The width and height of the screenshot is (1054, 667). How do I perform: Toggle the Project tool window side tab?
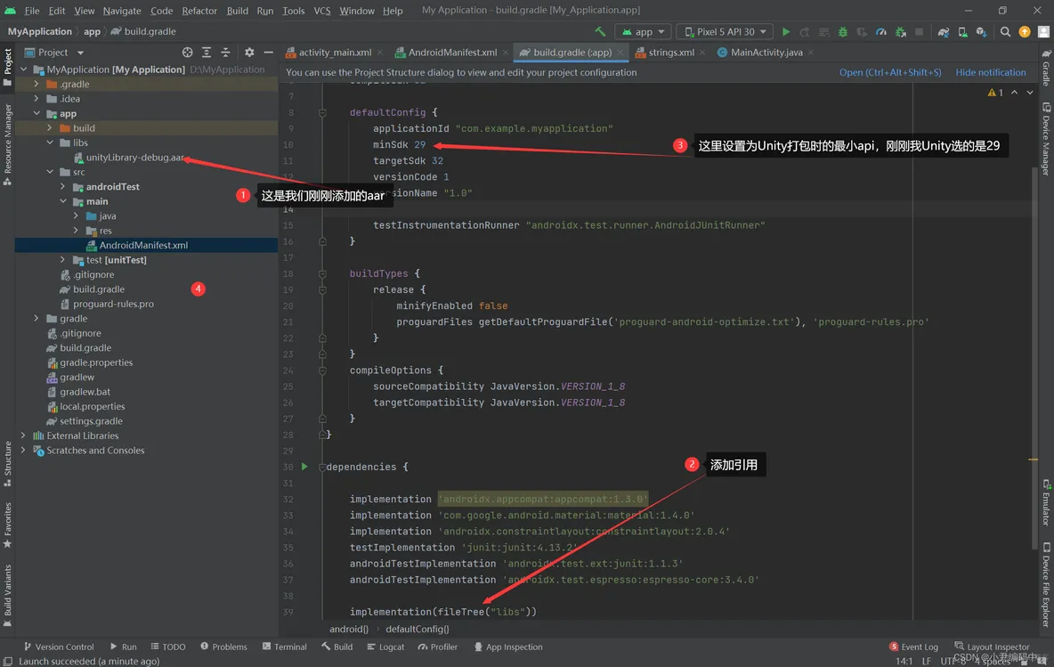(x=7, y=68)
